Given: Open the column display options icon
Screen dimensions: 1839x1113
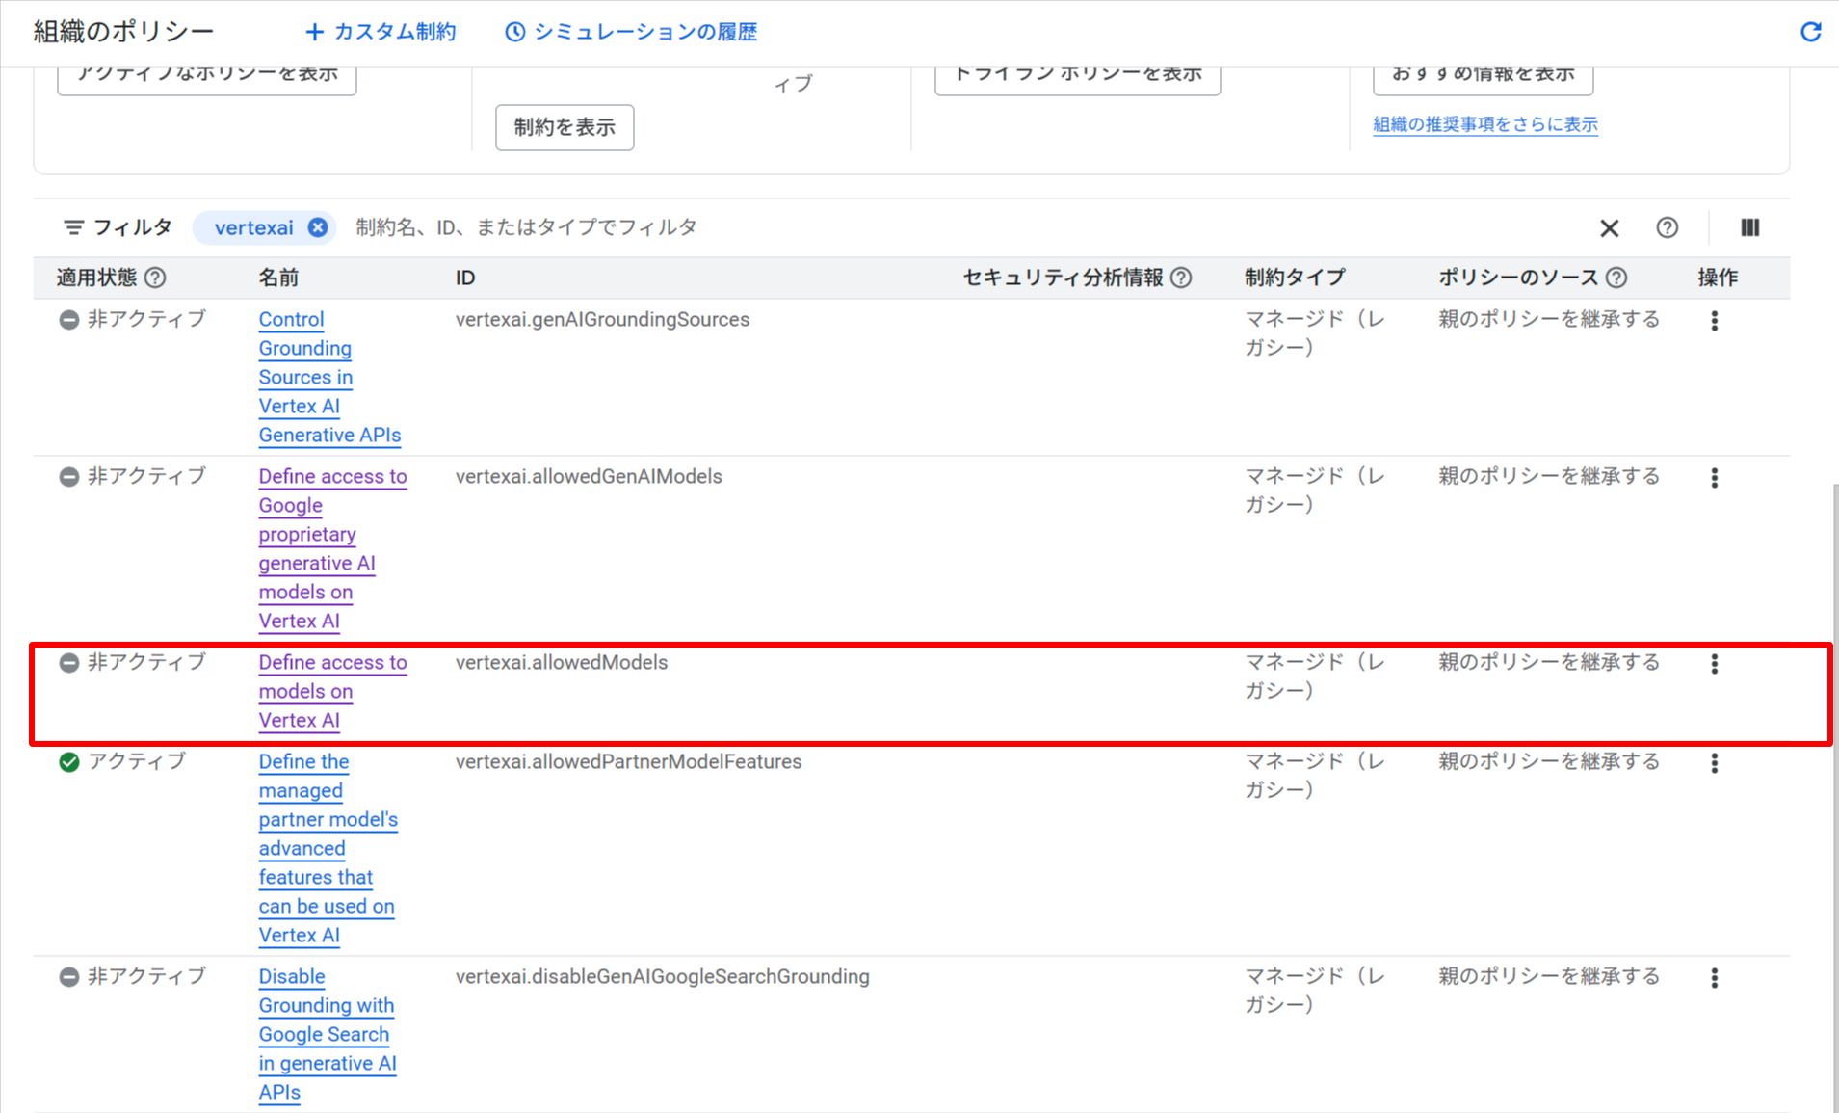Looking at the screenshot, I should [x=1749, y=228].
